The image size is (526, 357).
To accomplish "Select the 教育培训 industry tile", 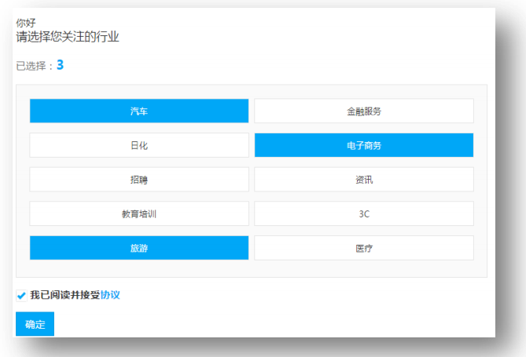I will point(139,213).
